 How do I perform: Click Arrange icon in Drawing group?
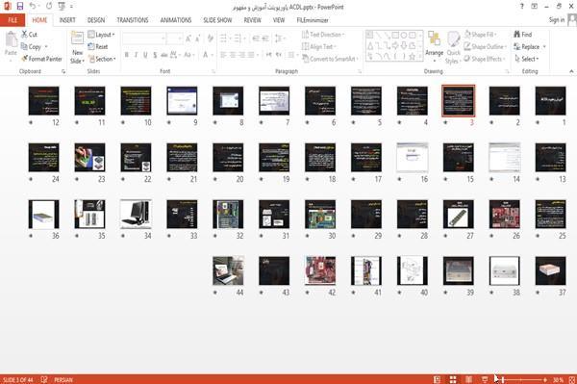point(435,39)
